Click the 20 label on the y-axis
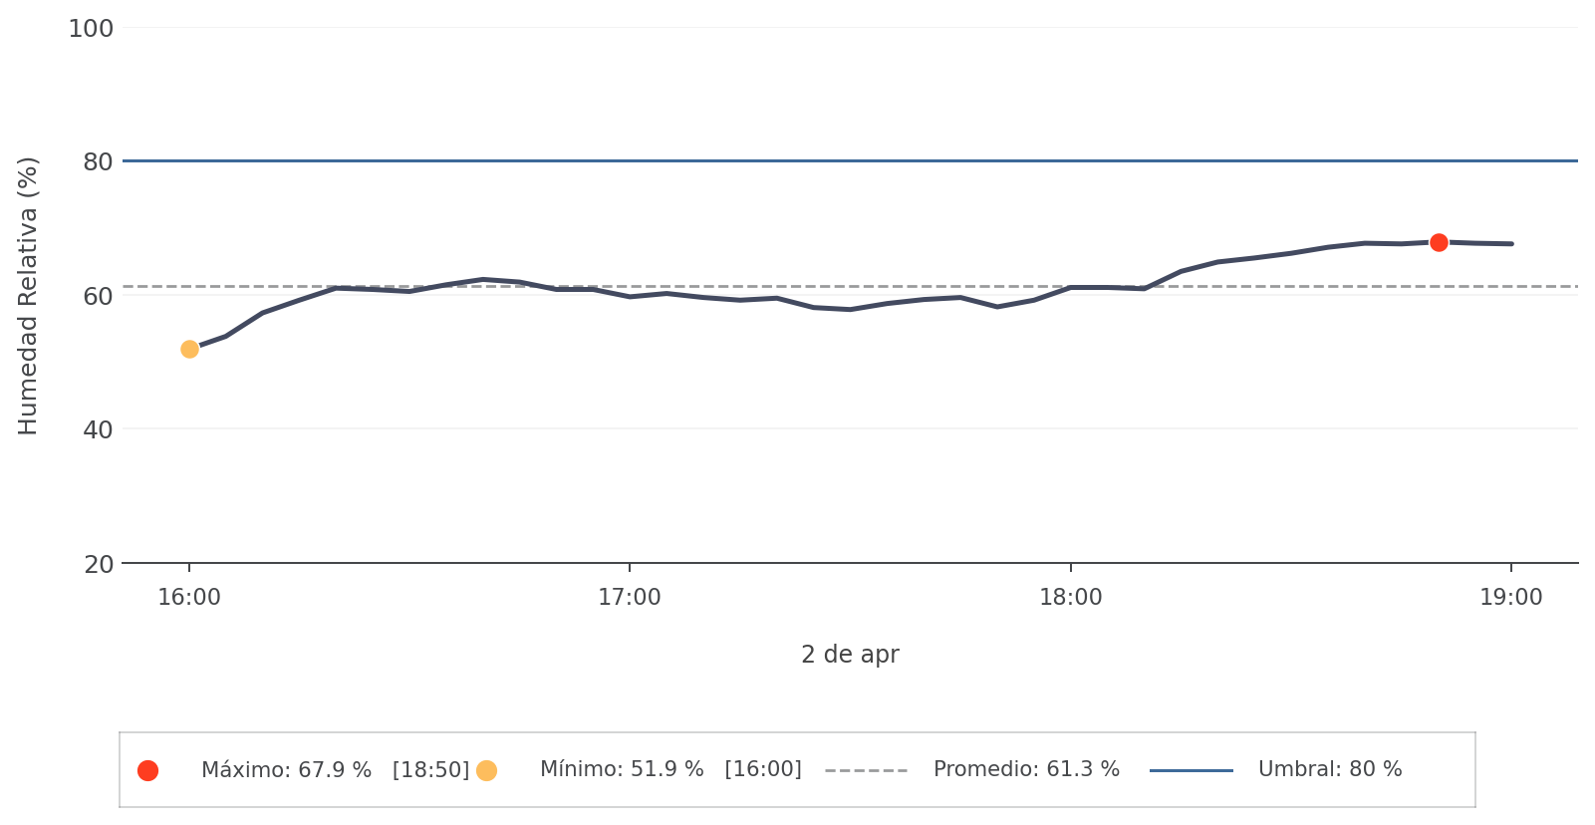This screenshot has width=1595, height=825. coord(98,565)
